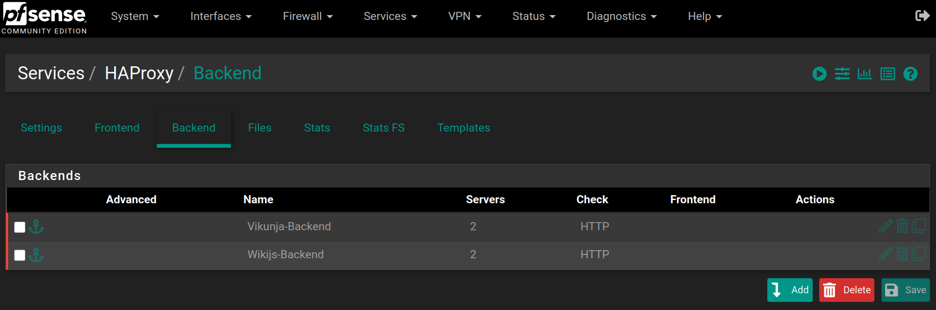Switch to the Stats tab
The width and height of the screenshot is (936, 310).
pyautogui.click(x=317, y=128)
